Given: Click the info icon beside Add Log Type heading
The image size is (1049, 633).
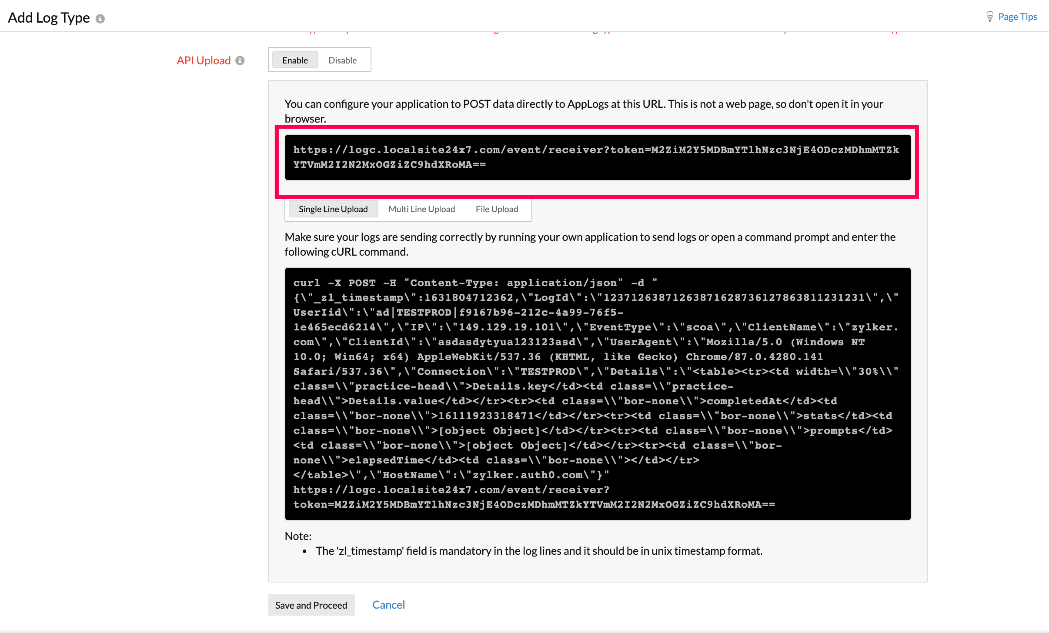Looking at the screenshot, I should coord(101,18).
